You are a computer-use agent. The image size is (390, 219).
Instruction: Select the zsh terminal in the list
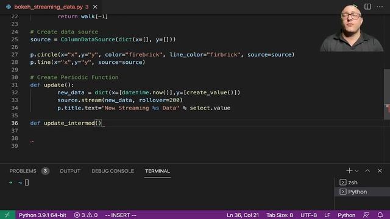coord(362,182)
